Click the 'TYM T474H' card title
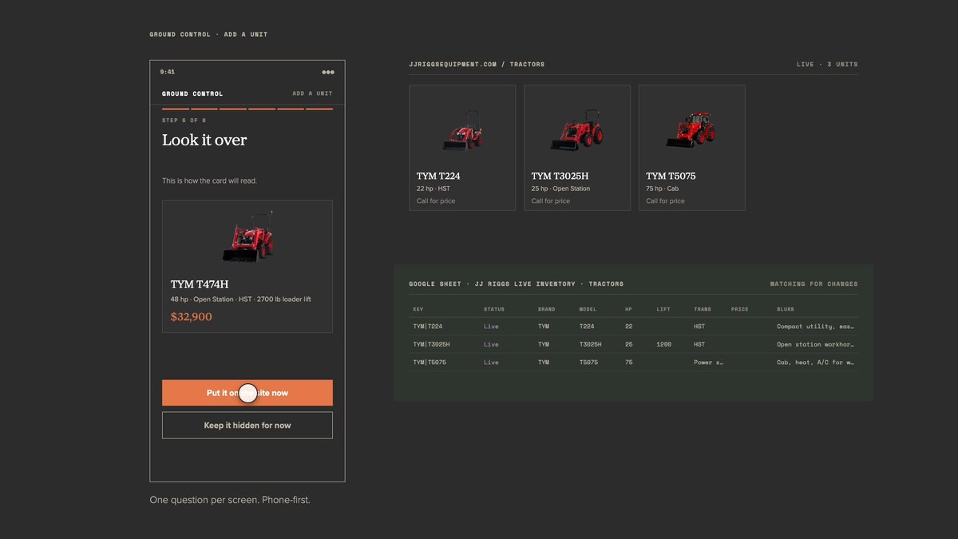958x539 pixels. click(200, 284)
